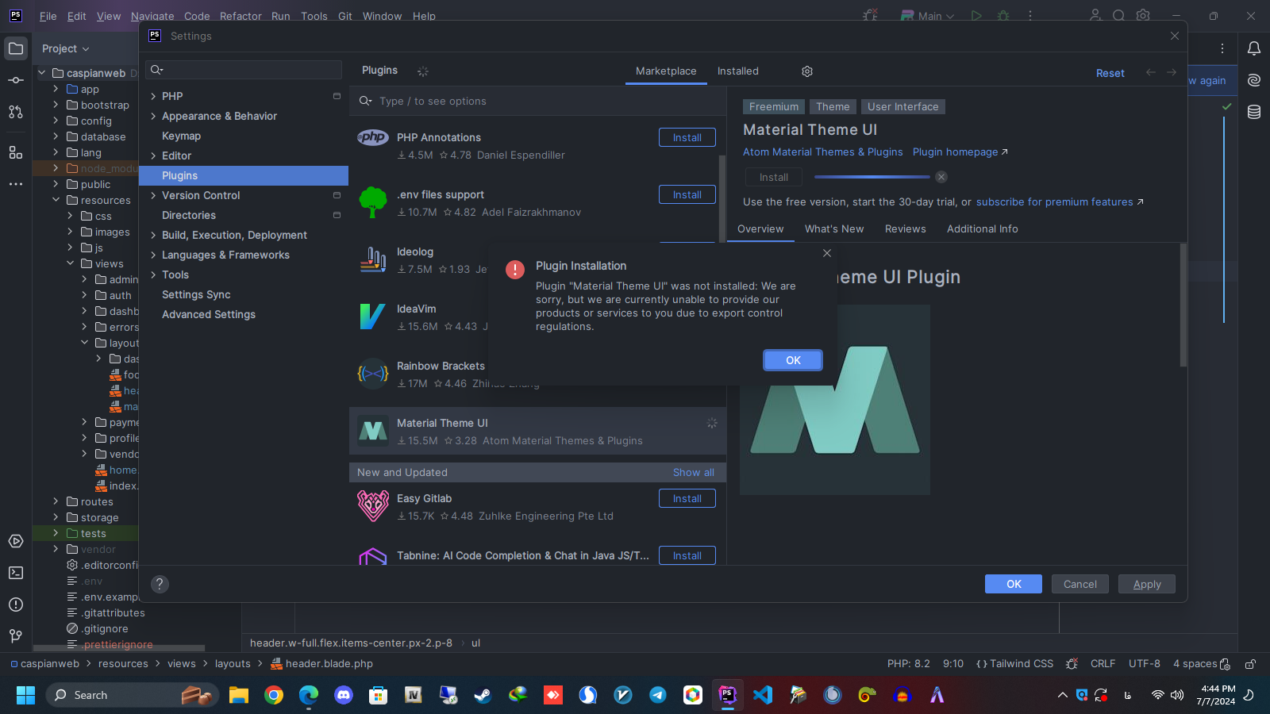This screenshot has height=714, width=1270.
Task: Switch to the Marketplace tab
Action: [666, 71]
